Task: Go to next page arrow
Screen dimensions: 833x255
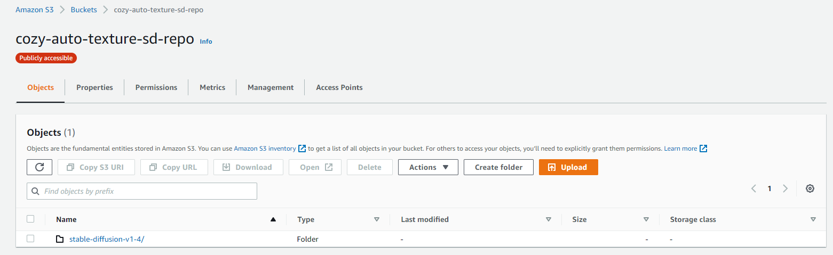Action: 785,188
